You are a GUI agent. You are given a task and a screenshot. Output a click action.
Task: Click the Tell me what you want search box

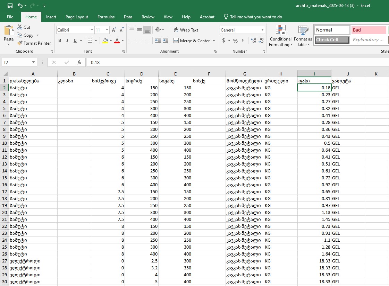[253, 17]
